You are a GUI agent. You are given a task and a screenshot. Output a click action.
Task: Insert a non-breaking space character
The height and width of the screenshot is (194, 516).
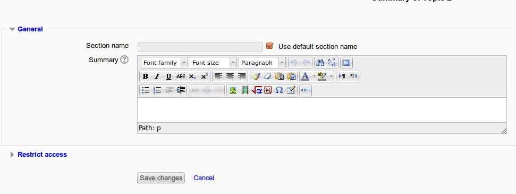(x=268, y=90)
